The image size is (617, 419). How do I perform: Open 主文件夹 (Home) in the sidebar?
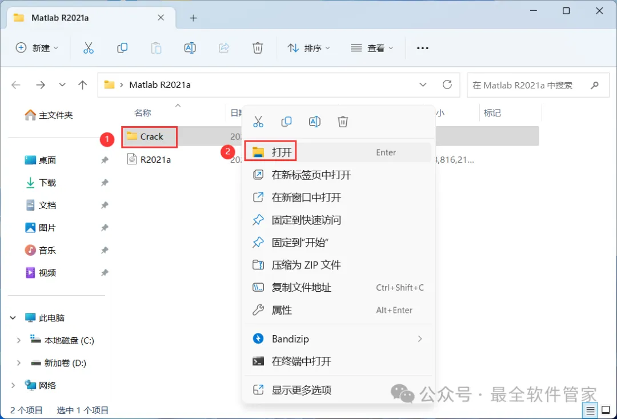[49, 115]
